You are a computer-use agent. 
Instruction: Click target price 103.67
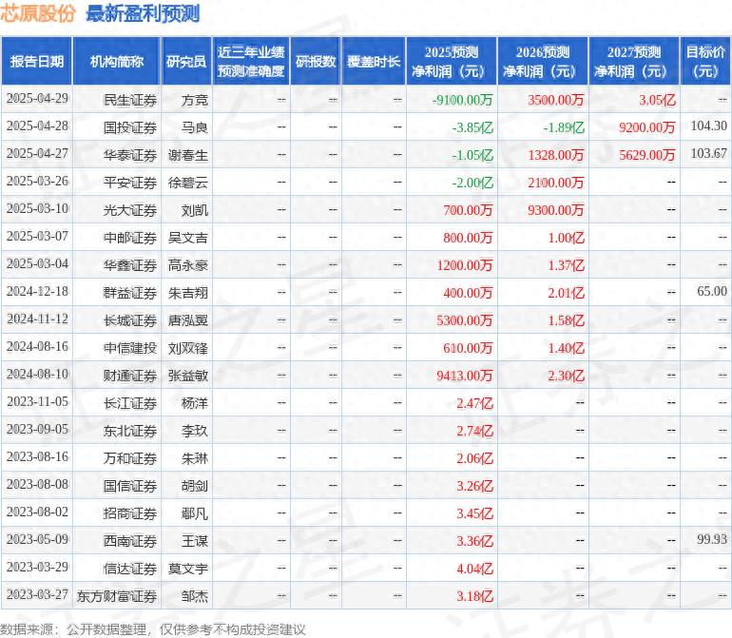click(x=708, y=154)
